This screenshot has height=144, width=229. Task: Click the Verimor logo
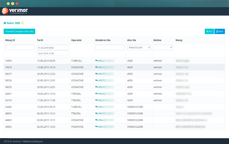click(x=15, y=11)
